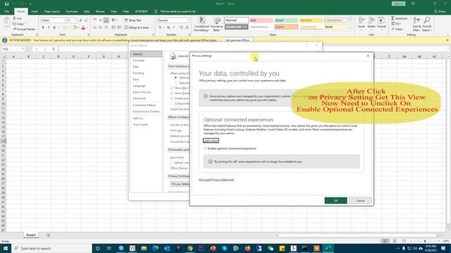Open Microsoft Edge from the taskbar
The image size is (451, 253).
click(155, 248)
